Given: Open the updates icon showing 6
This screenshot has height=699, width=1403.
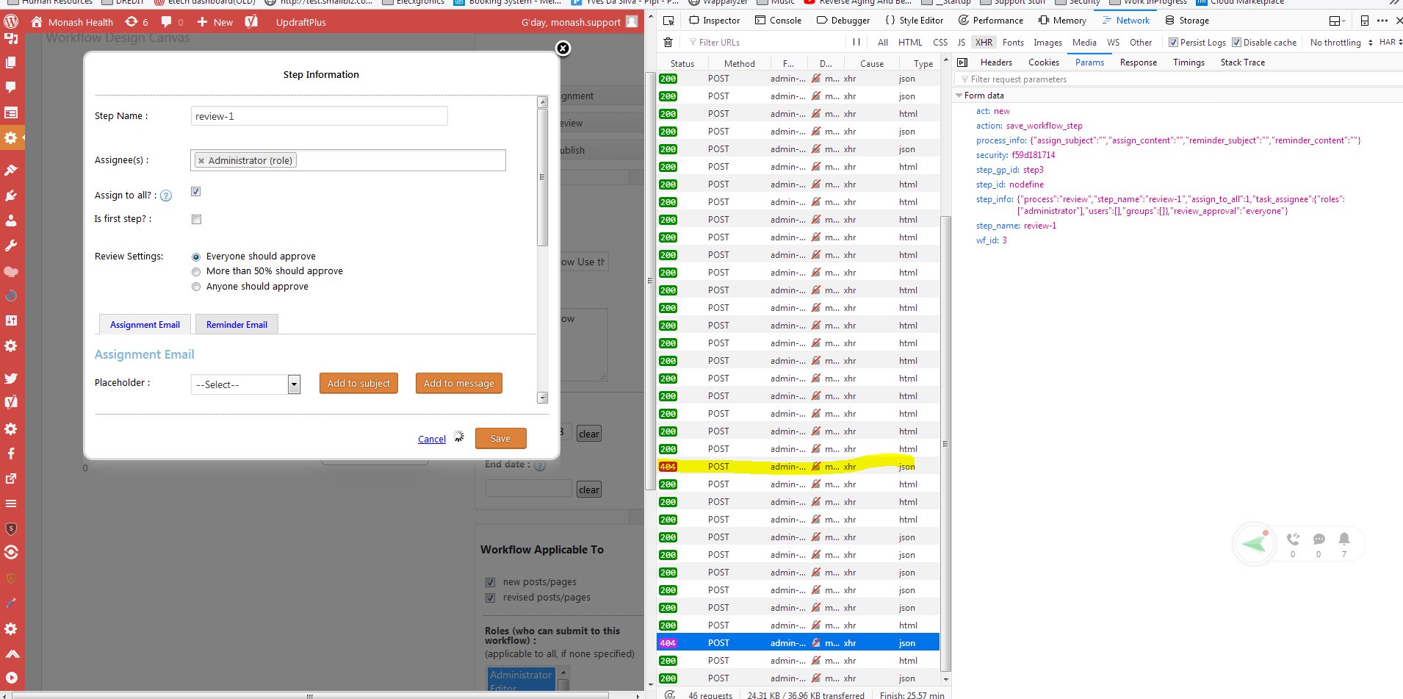Looking at the screenshot, I should (137, 22).
